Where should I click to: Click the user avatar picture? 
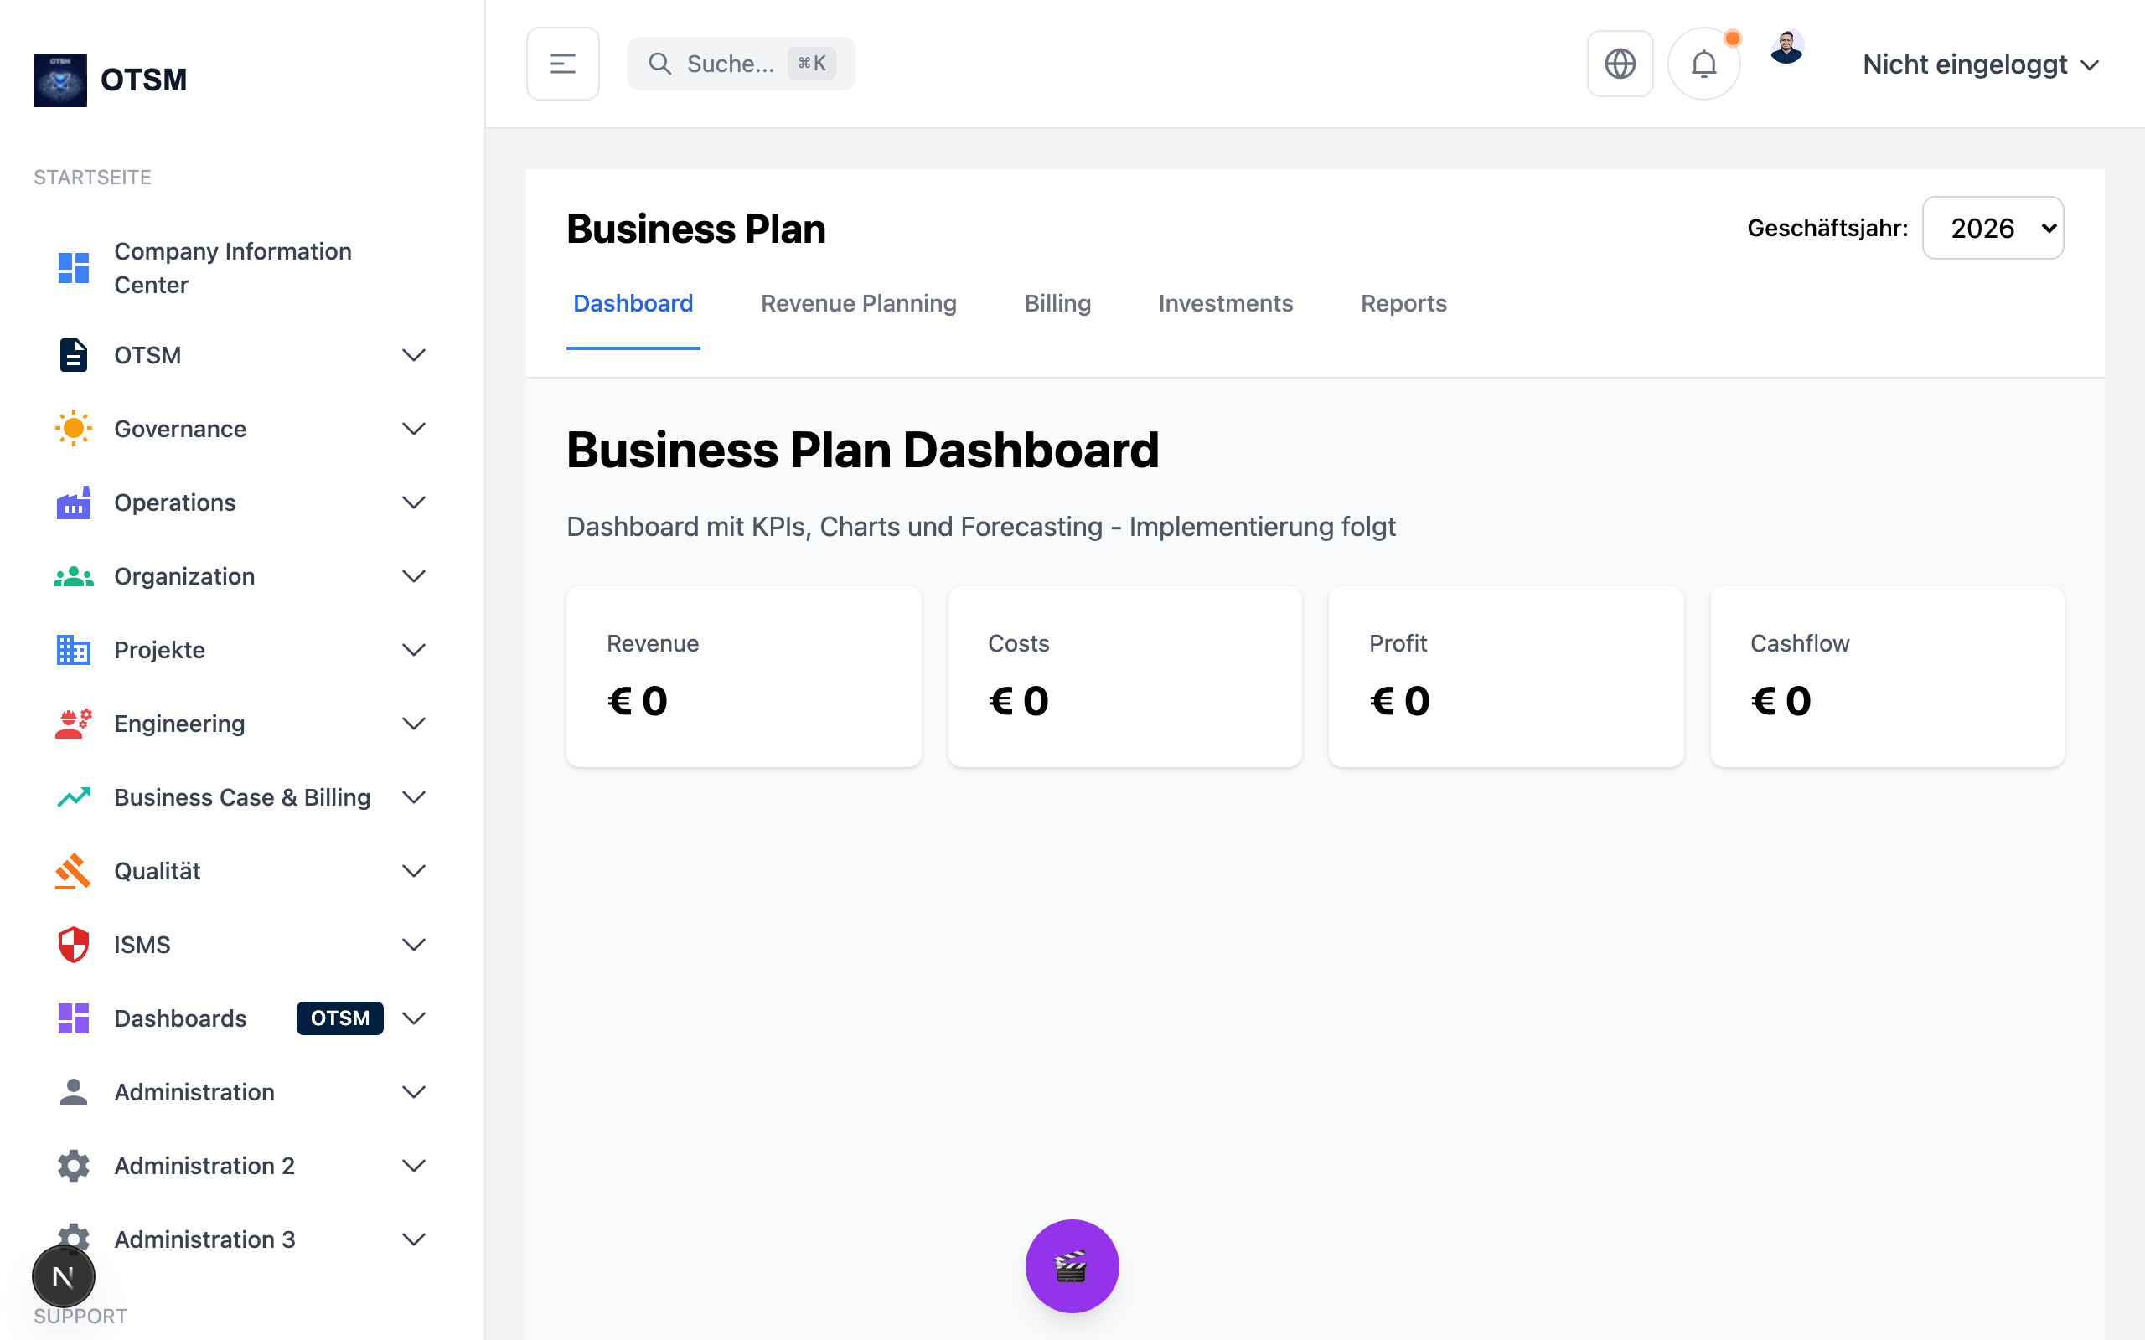pyautogui.click(x=1786, y=48)
